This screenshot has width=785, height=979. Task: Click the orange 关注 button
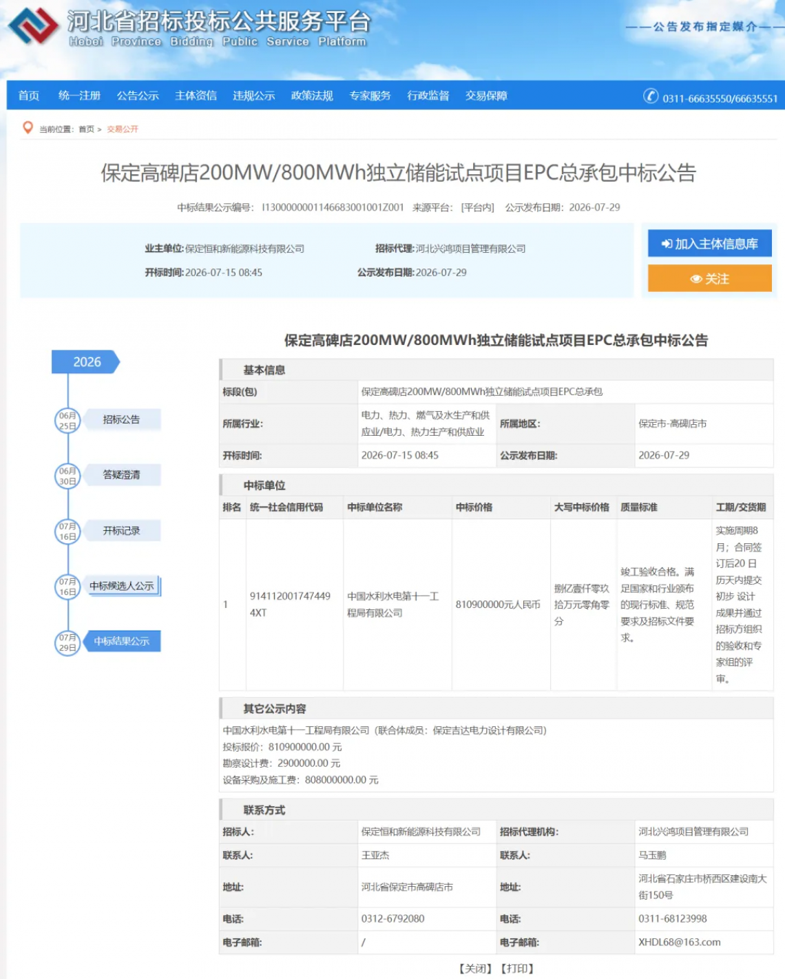pos(709,279)
